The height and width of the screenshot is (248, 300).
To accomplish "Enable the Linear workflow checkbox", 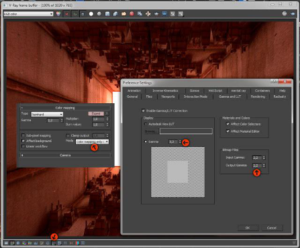I will click(23, 146).
